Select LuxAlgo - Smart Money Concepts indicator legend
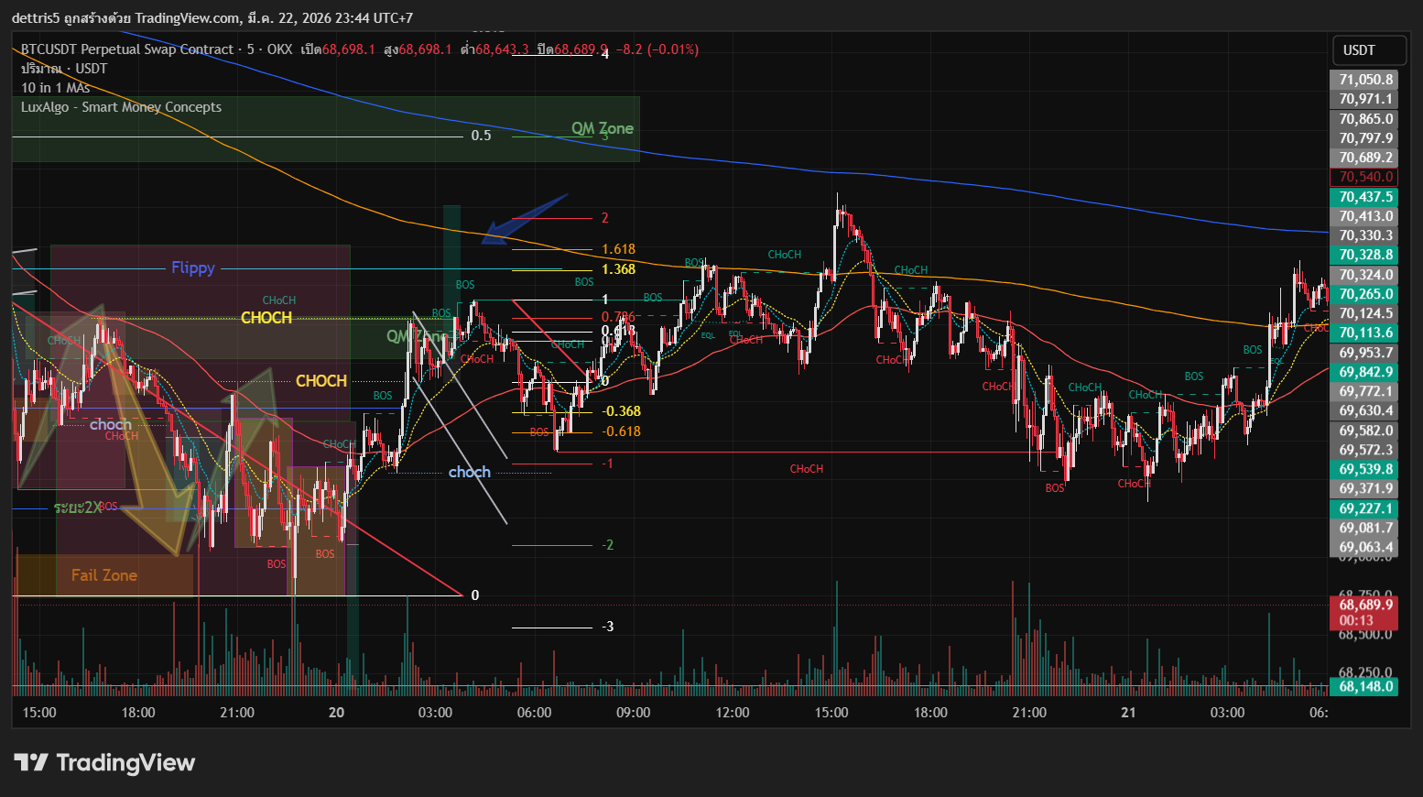This screenshot has height=797, width=1423. [121, 107]
